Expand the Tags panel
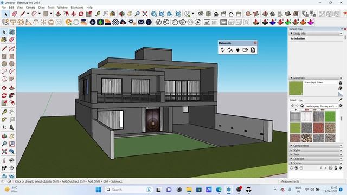The width and height of the screenshot is (347, 195). (291, 154)
